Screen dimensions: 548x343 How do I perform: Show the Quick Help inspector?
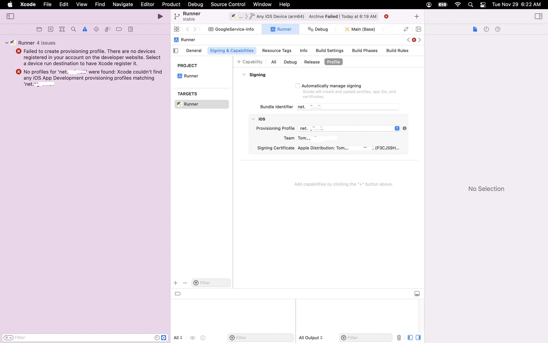coord(498,29)
